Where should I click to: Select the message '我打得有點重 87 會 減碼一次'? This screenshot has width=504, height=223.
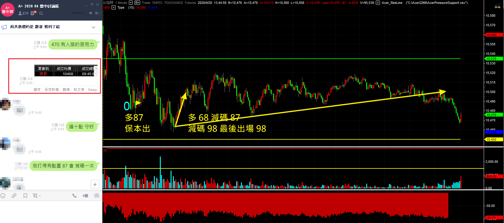64,166
